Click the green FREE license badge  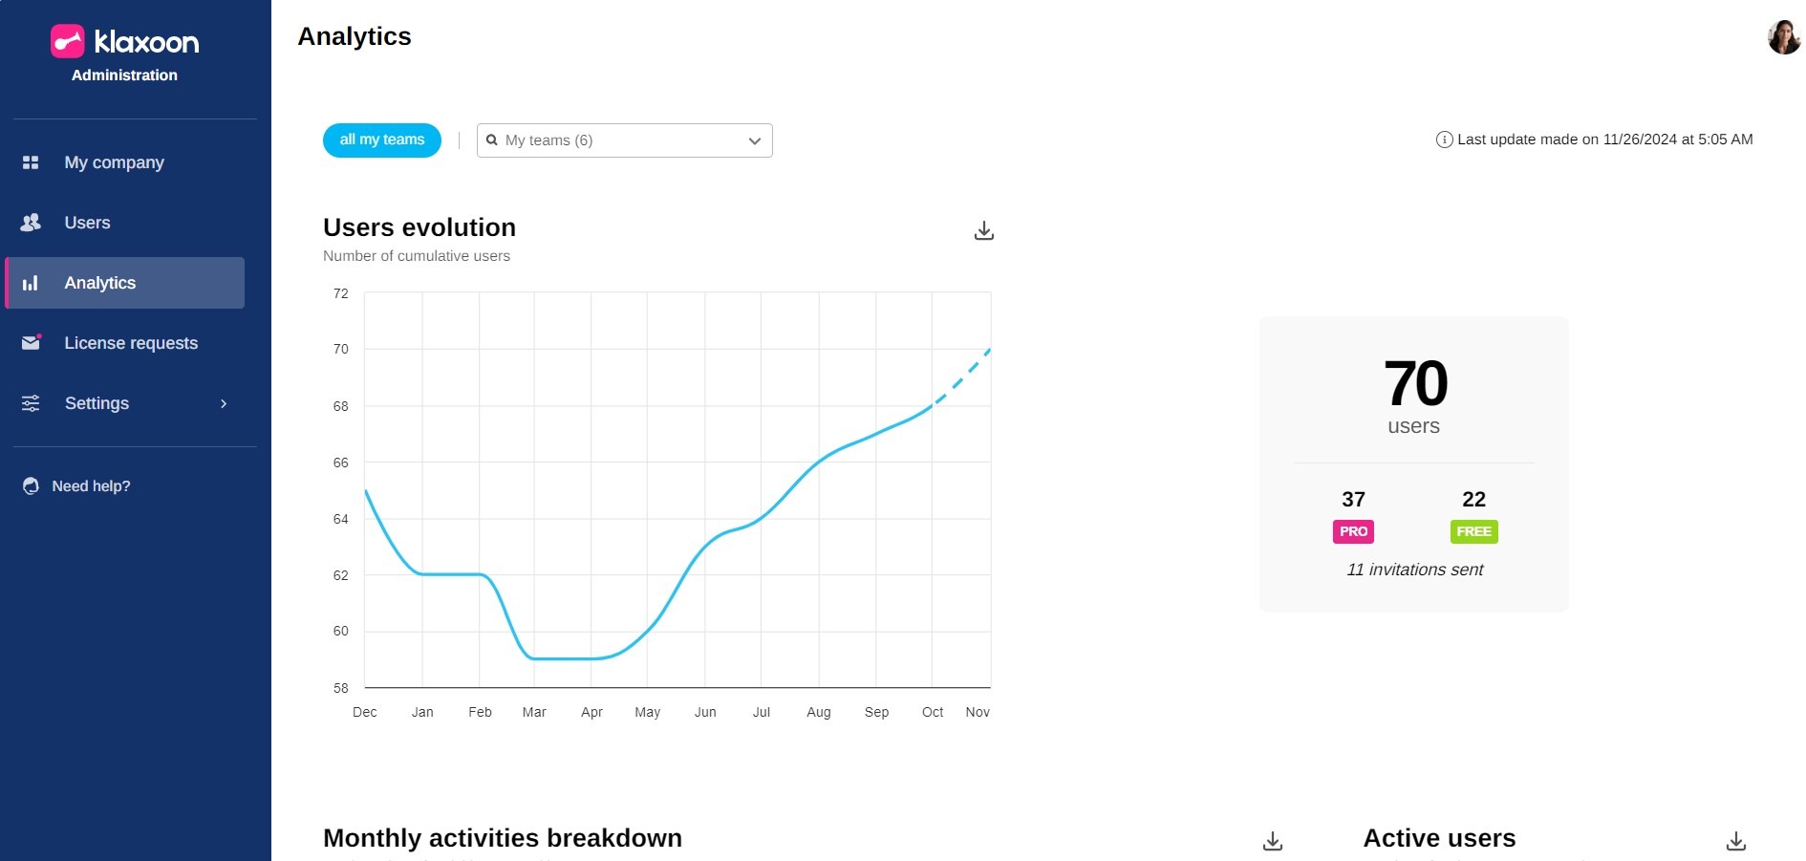pos(1473,531)
